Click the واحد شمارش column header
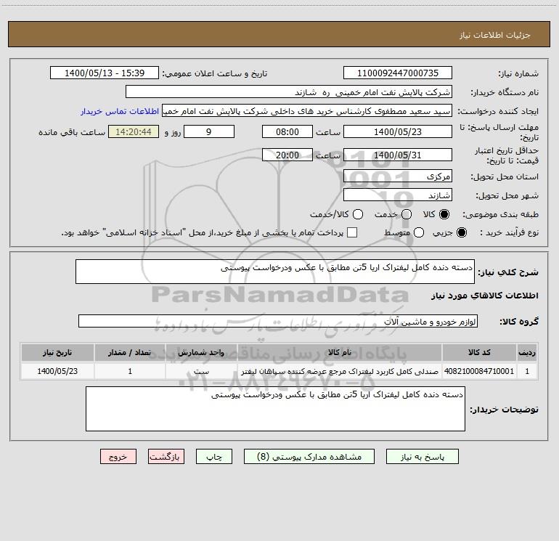 click(201, 352)
